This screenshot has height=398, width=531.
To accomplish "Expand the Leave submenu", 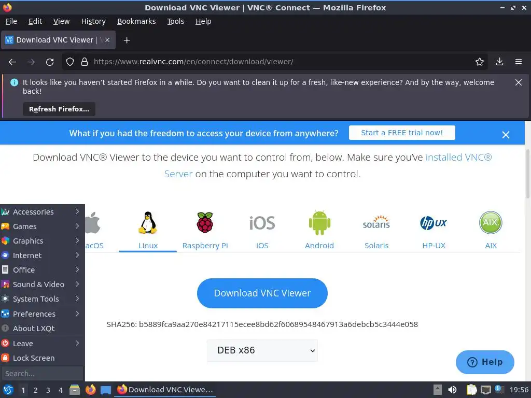I will (x=43, y=344).
